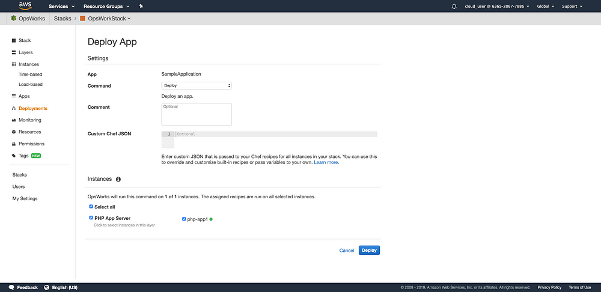
Task: Click the Monitoring chart icon
Action: [14, 120]
